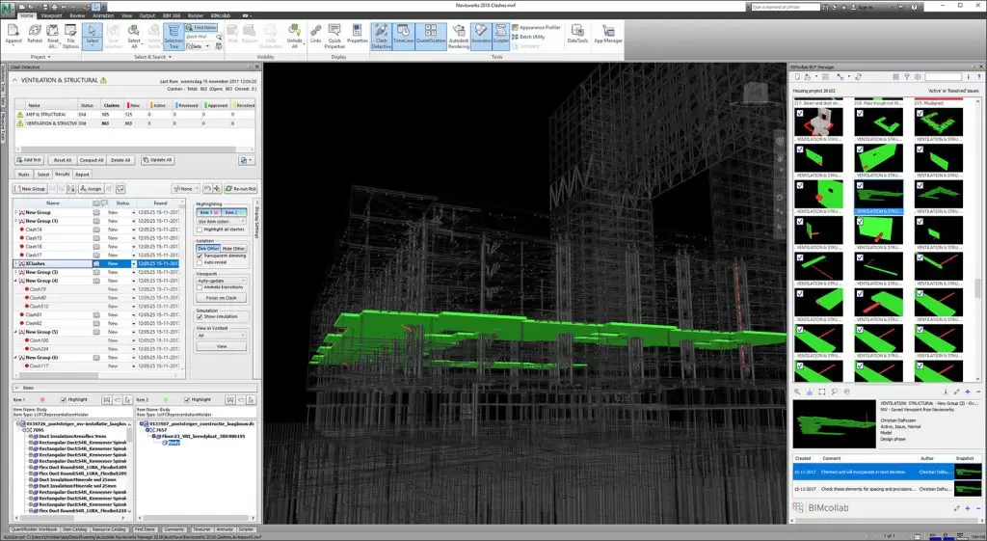Open the View in Context dropdown
987x541 pixels.
coord(221,336)
